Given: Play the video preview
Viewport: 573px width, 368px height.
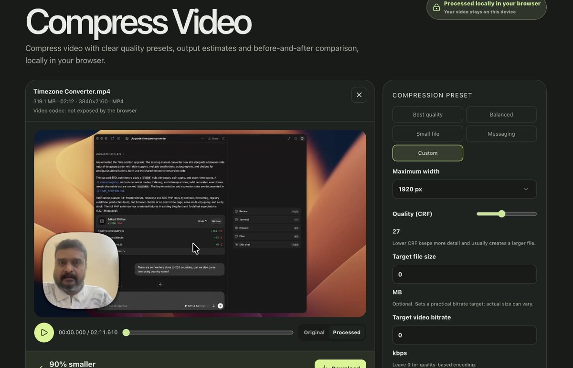Looking at the screenshot, I should (x=44, y=333).
